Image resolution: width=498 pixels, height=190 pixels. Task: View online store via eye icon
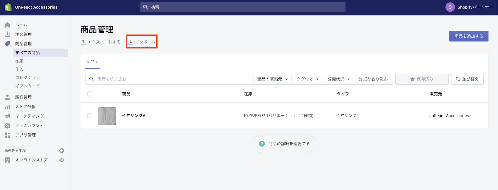[x=62, y=160]
